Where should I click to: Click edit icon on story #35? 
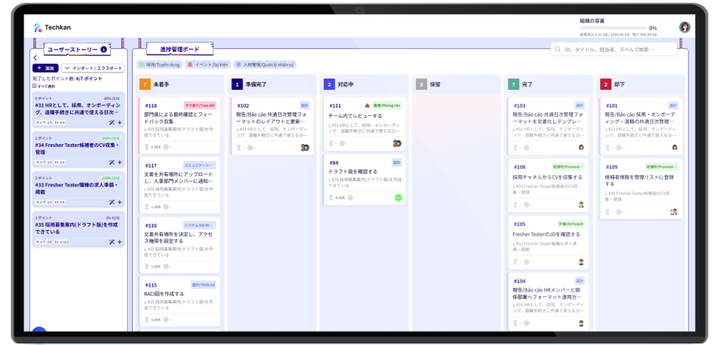(x=111, y=242)
